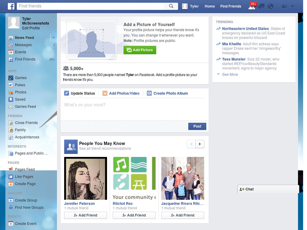Open the friend requests icon showing 99+

click(x=252, y=6)
